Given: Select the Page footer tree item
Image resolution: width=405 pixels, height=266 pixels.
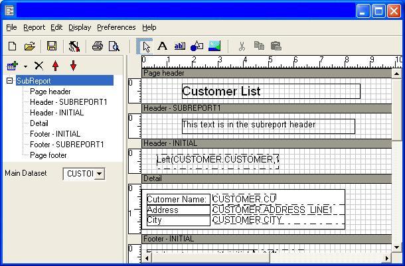Looking at the screenshot, I should point(48,155).
